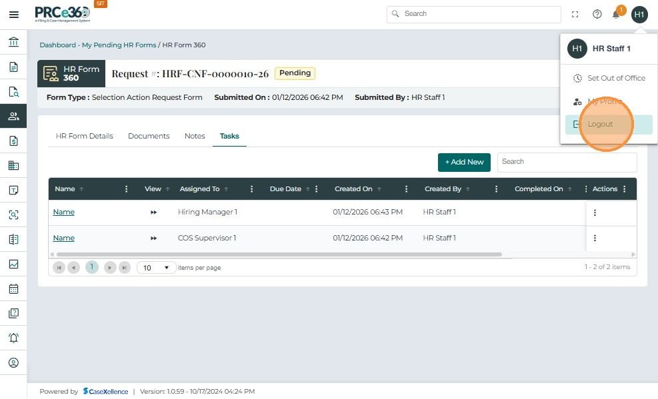Choose Set Out of Office

click(609, 78)
